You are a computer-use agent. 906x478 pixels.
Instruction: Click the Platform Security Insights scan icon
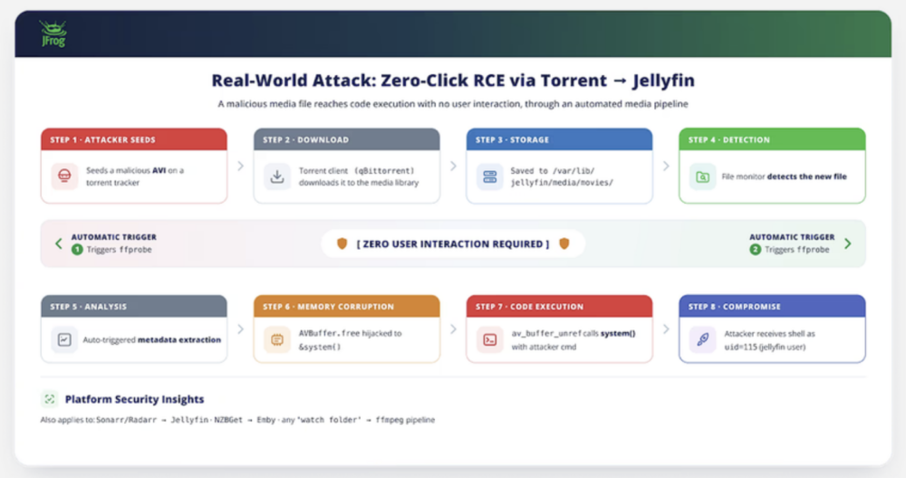coord(50,399)
